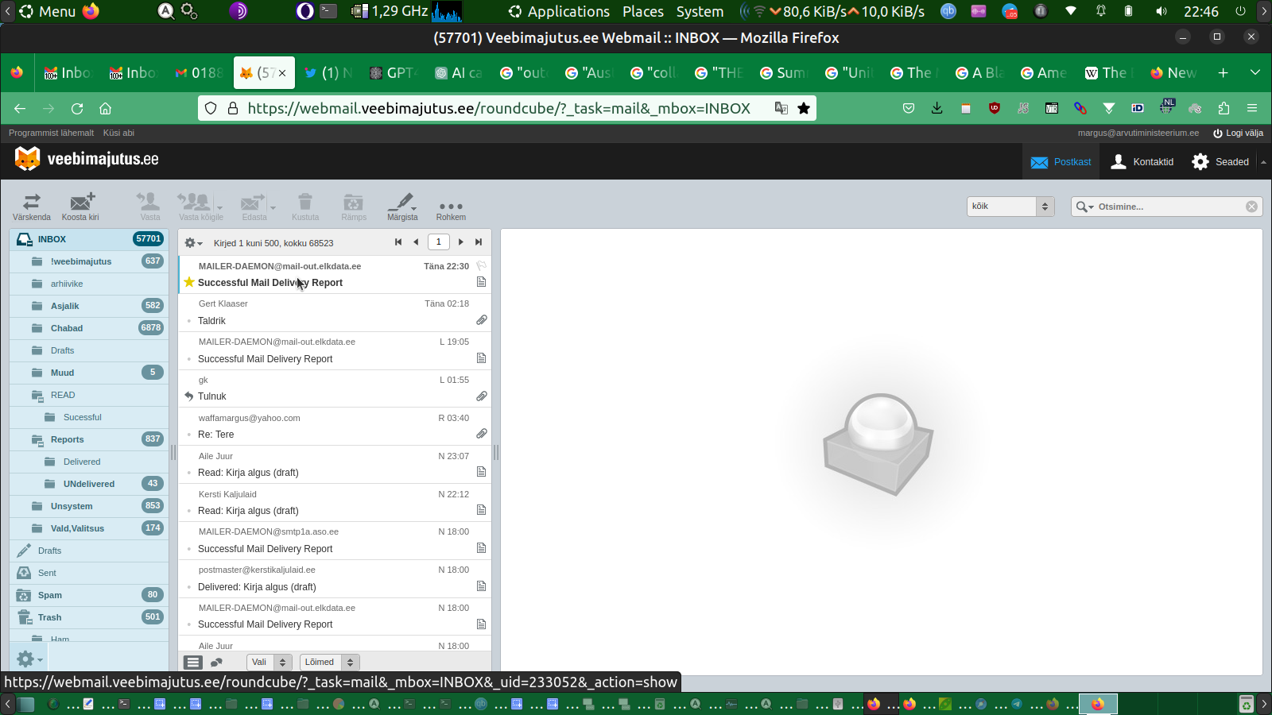
Task: Switch to threaded message view
Action: (216, 662)
